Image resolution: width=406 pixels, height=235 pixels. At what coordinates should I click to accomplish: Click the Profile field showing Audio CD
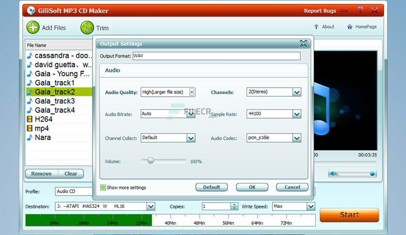(x=74, y=191)
